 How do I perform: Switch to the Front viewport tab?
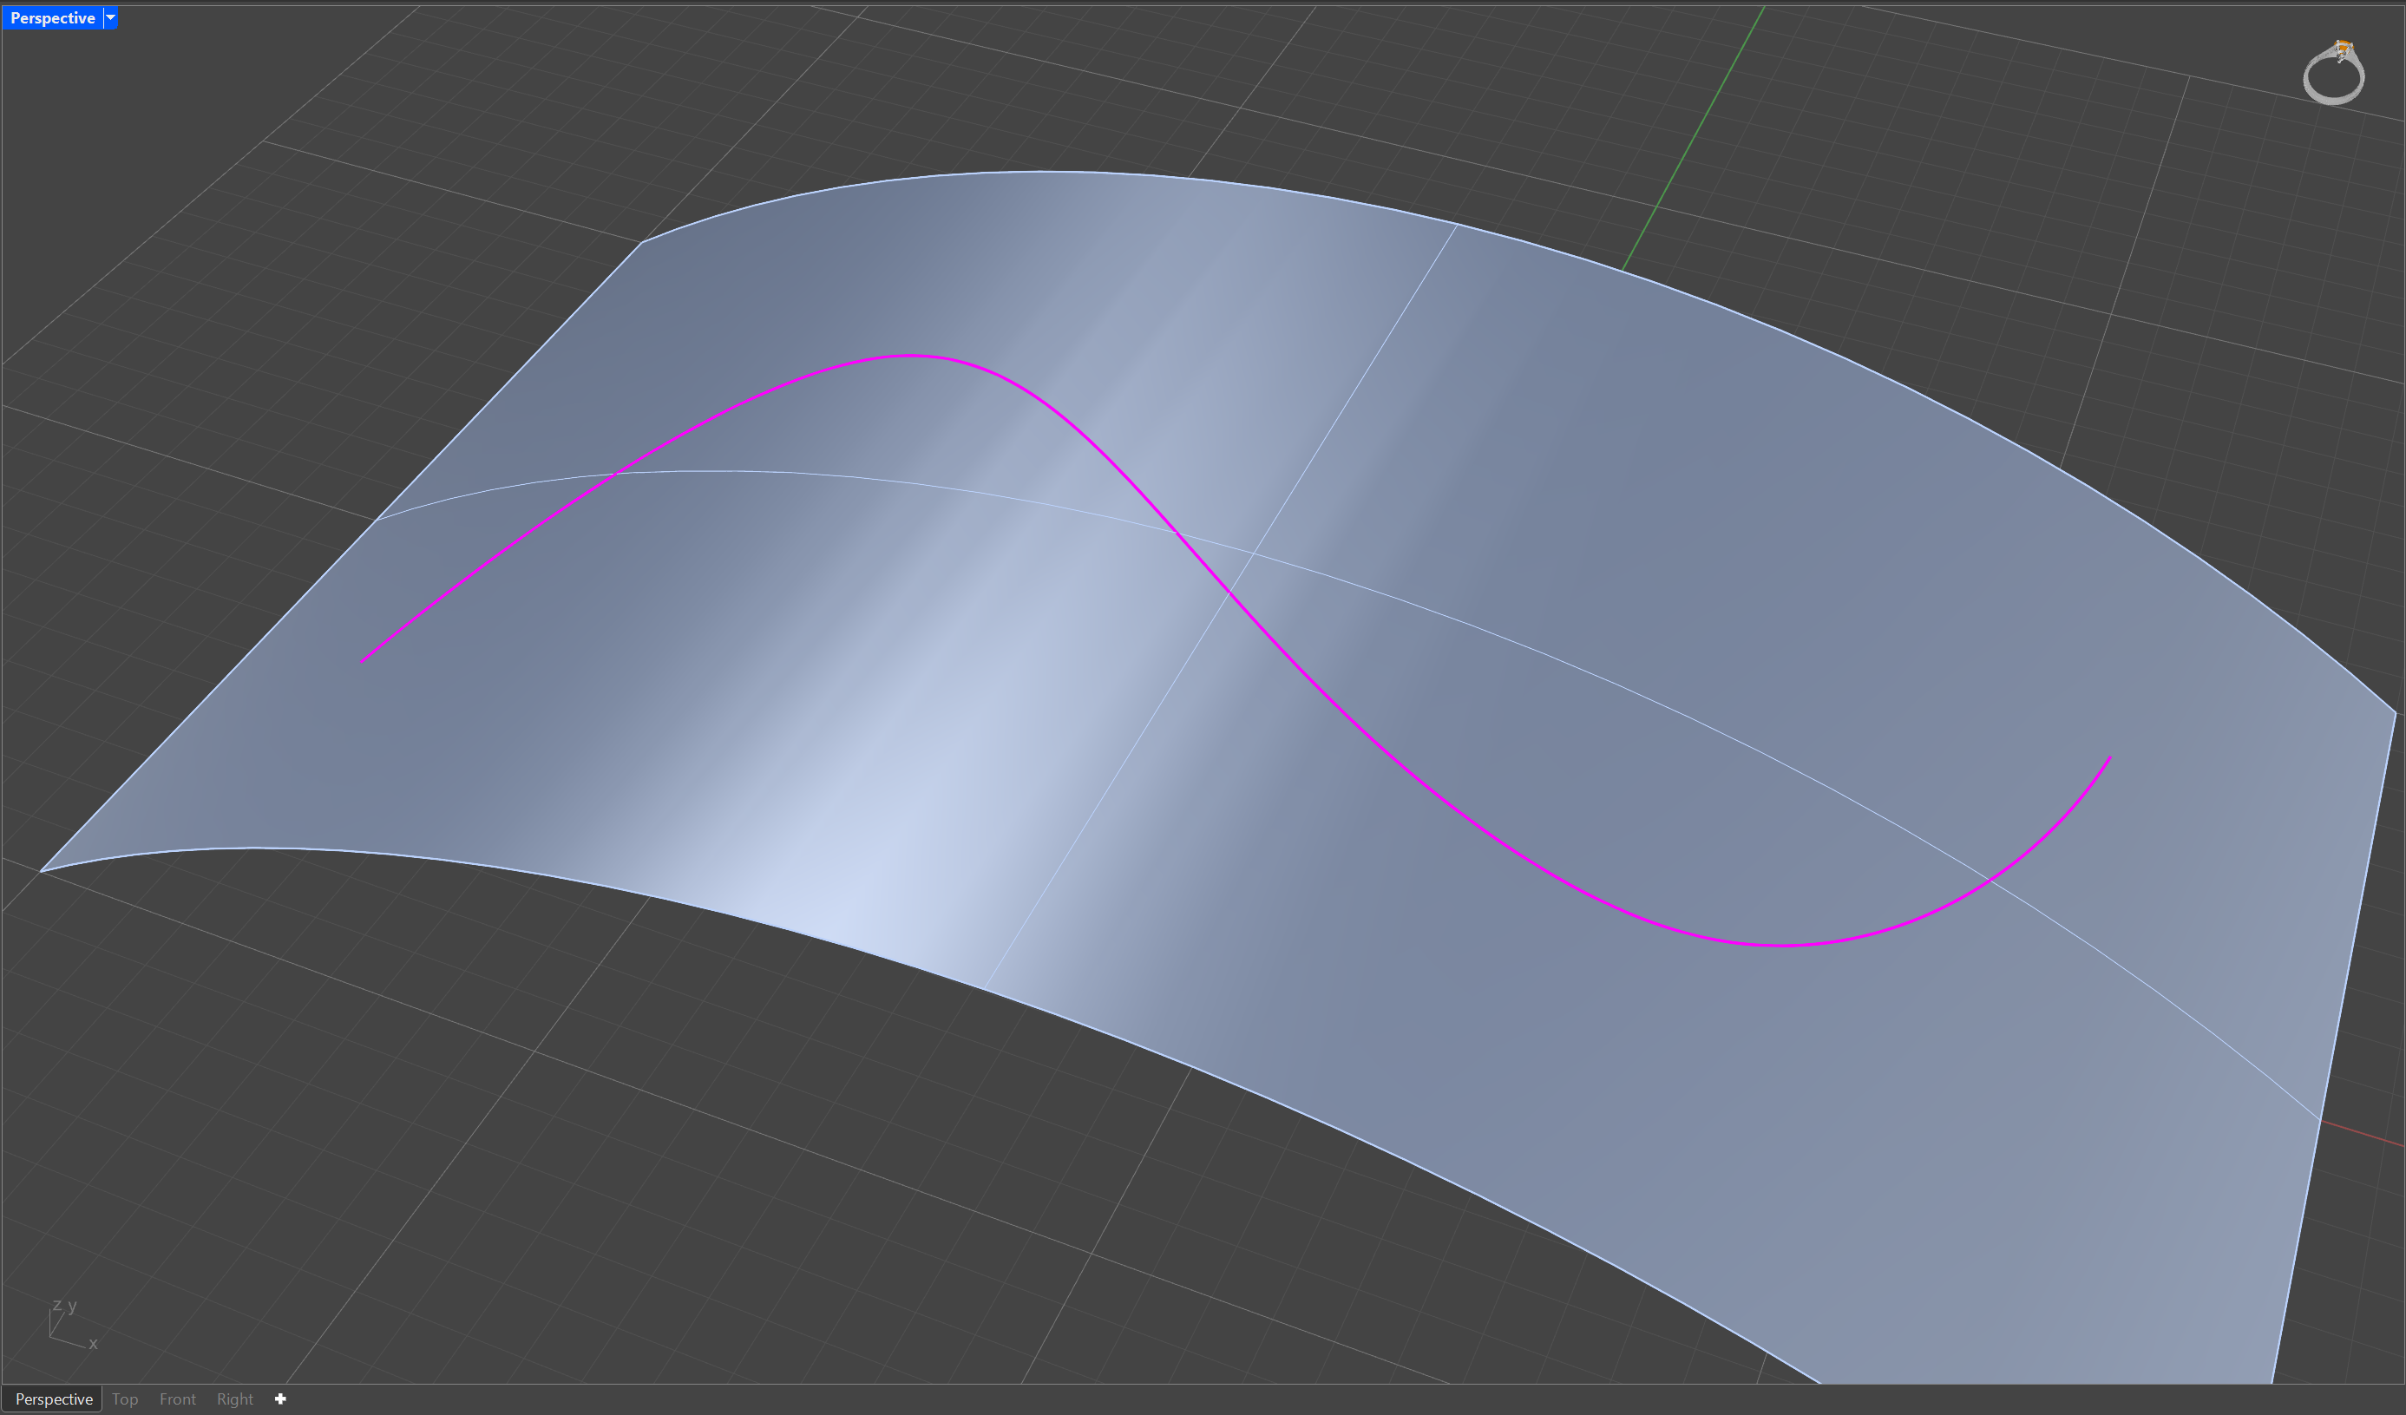coord(178,1399)
